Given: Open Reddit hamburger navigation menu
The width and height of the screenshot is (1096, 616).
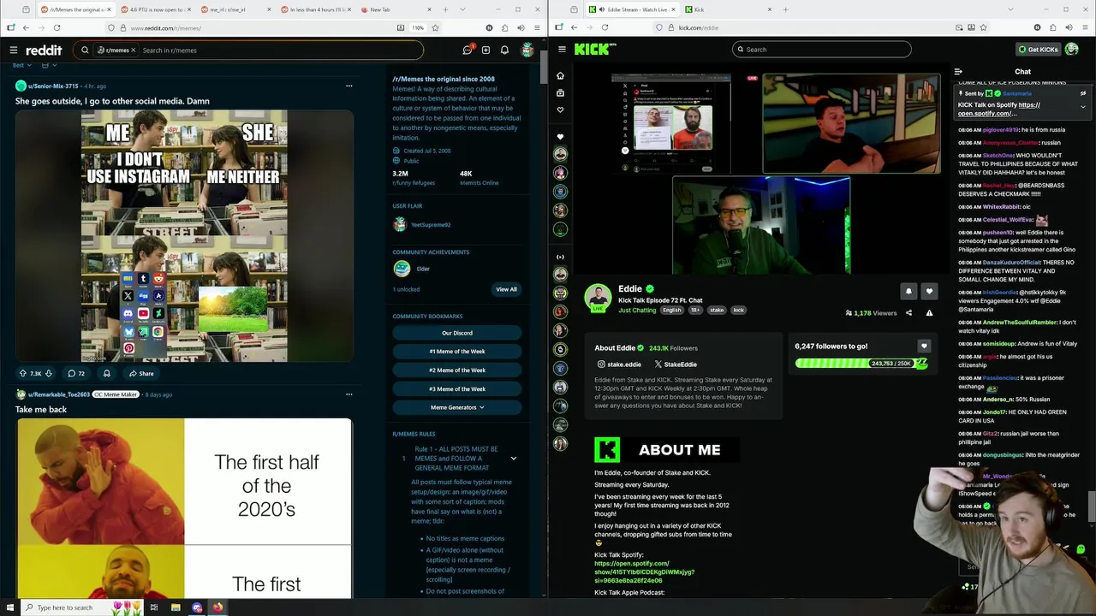Looking at the screenshot, I should pos(13,50).
